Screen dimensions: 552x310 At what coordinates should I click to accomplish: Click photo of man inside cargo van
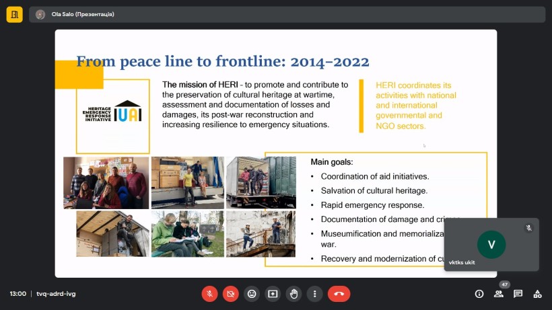coord(112,234)
